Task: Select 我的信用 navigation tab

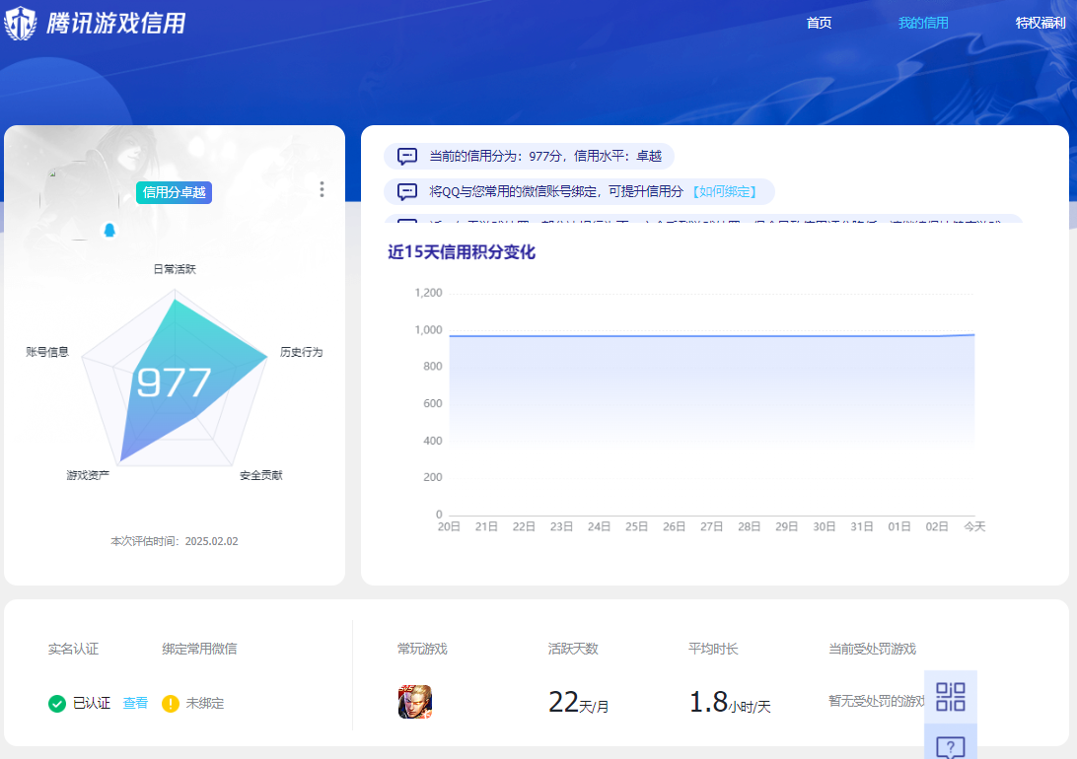Action: pyautogui.click(x=923, y=23)
